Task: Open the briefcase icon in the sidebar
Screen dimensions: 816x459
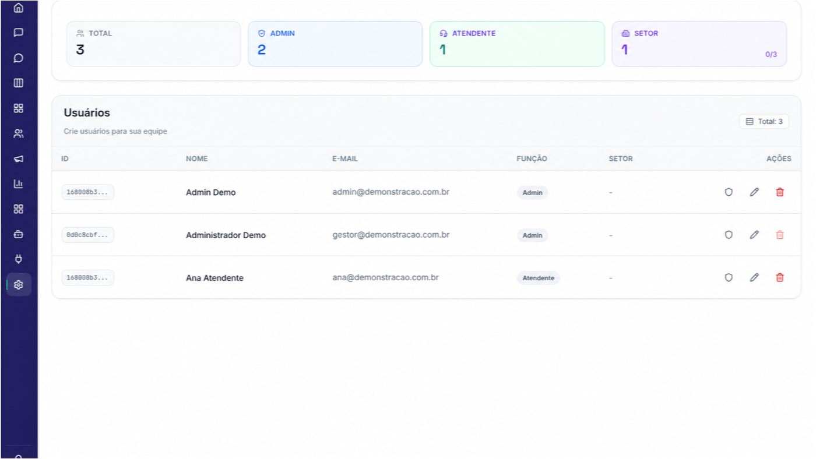Action: click(x=18, y=234)
